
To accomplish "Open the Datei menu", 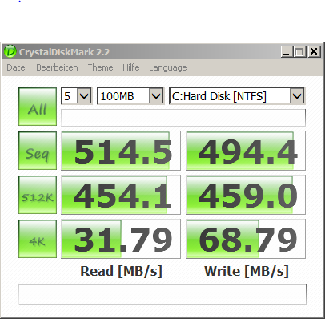I will tap(17, 67).
